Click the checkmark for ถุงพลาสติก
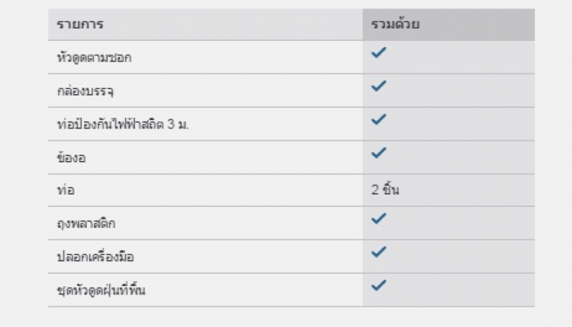572x327 pixels. (378, 218)
